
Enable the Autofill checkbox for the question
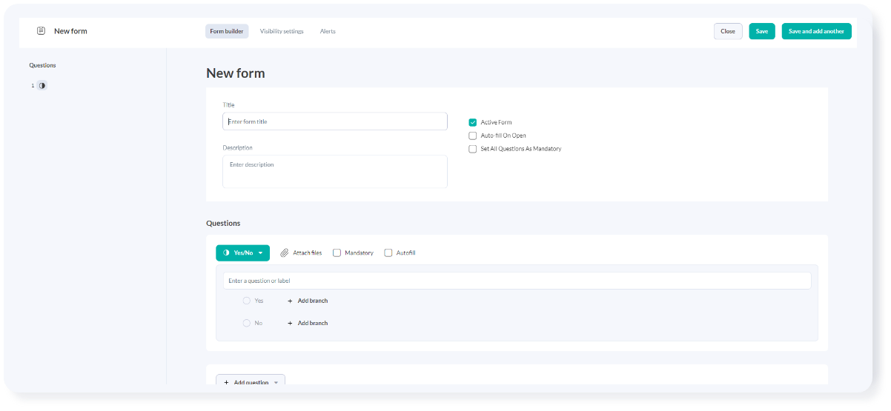pyautogui.click(x=388, y=253)
